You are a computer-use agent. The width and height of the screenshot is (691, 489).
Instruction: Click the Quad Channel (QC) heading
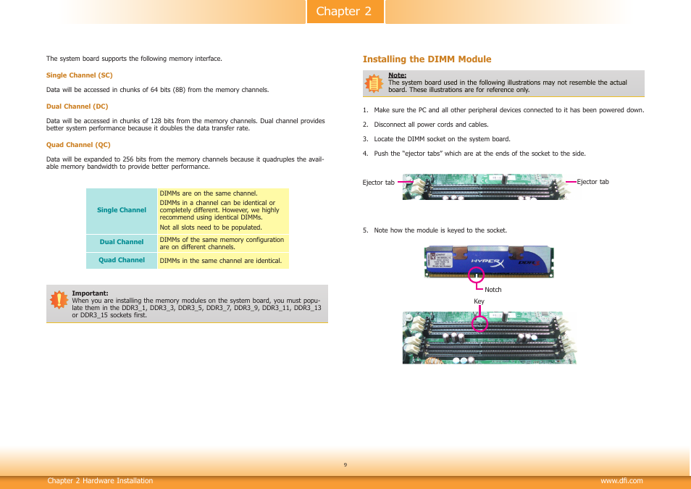click(x=78, y=145)
